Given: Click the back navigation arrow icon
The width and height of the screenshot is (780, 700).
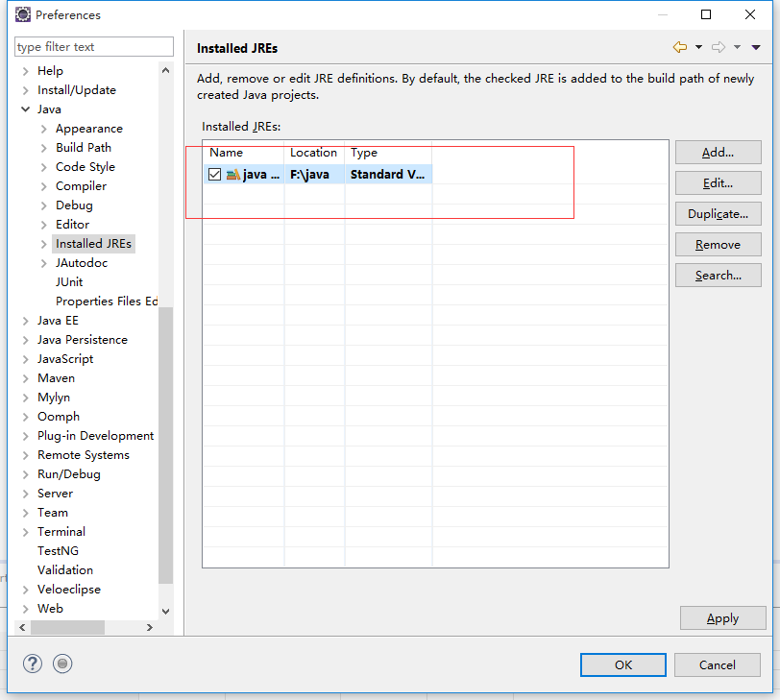Looking at the screenshot, I should click(680, 47).
